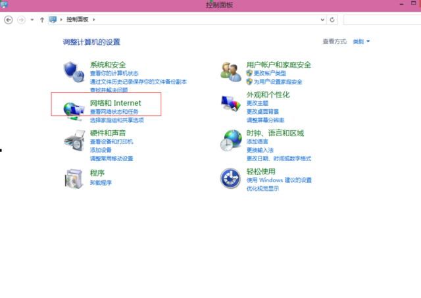Refresh the control panel view
421x298 pixels.
[332, 20]
